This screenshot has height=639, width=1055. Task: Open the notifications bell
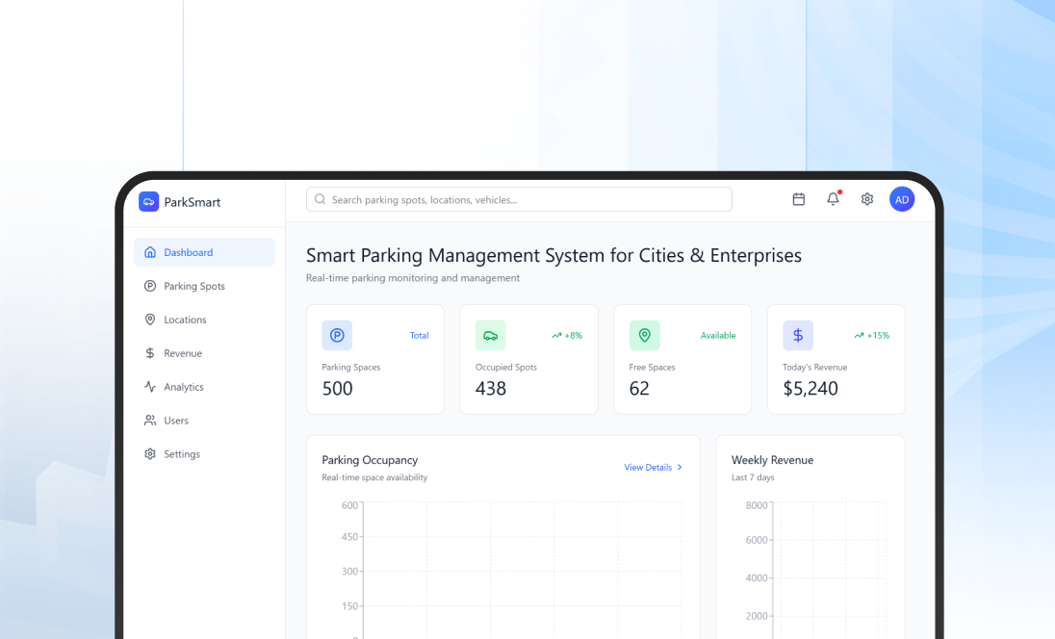[x=832, y=199]
